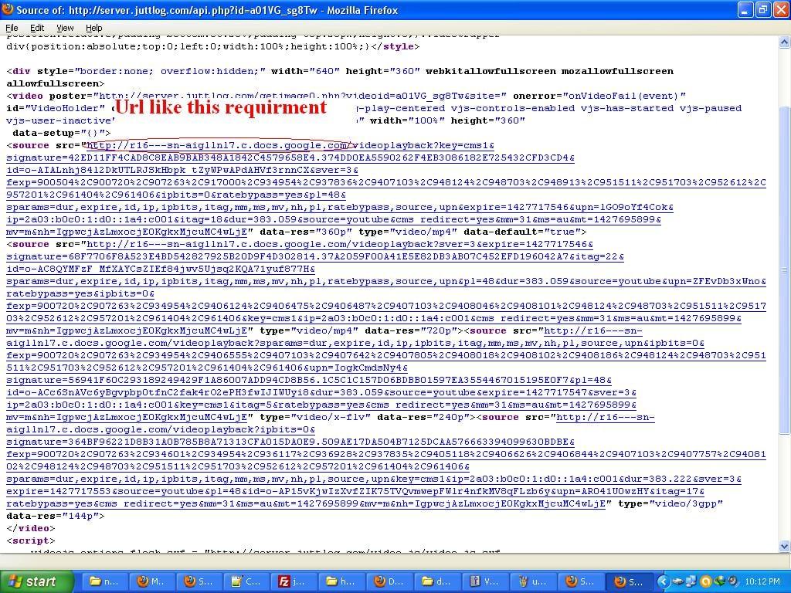Image resolution: width=791 pixels, height=593 pixels.
Task: Click the Firefox icon in the title bar
Action: (x=8, y=10)
